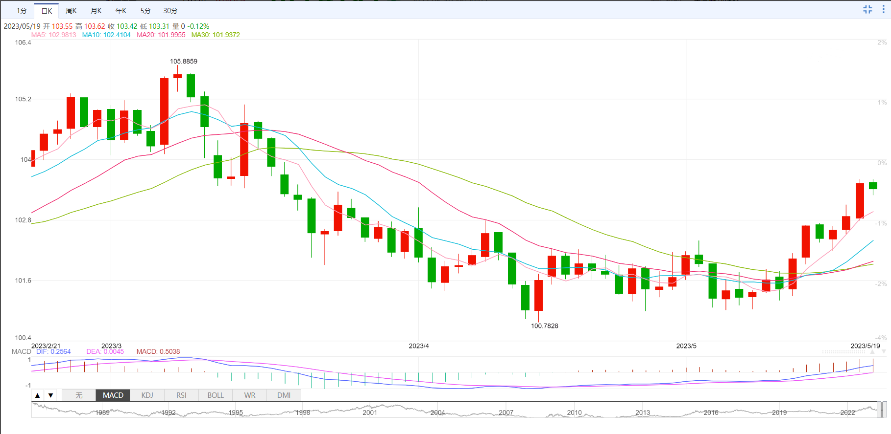Toggle the MACD indicator button
The image size is (891, 434).
[113, 395]
